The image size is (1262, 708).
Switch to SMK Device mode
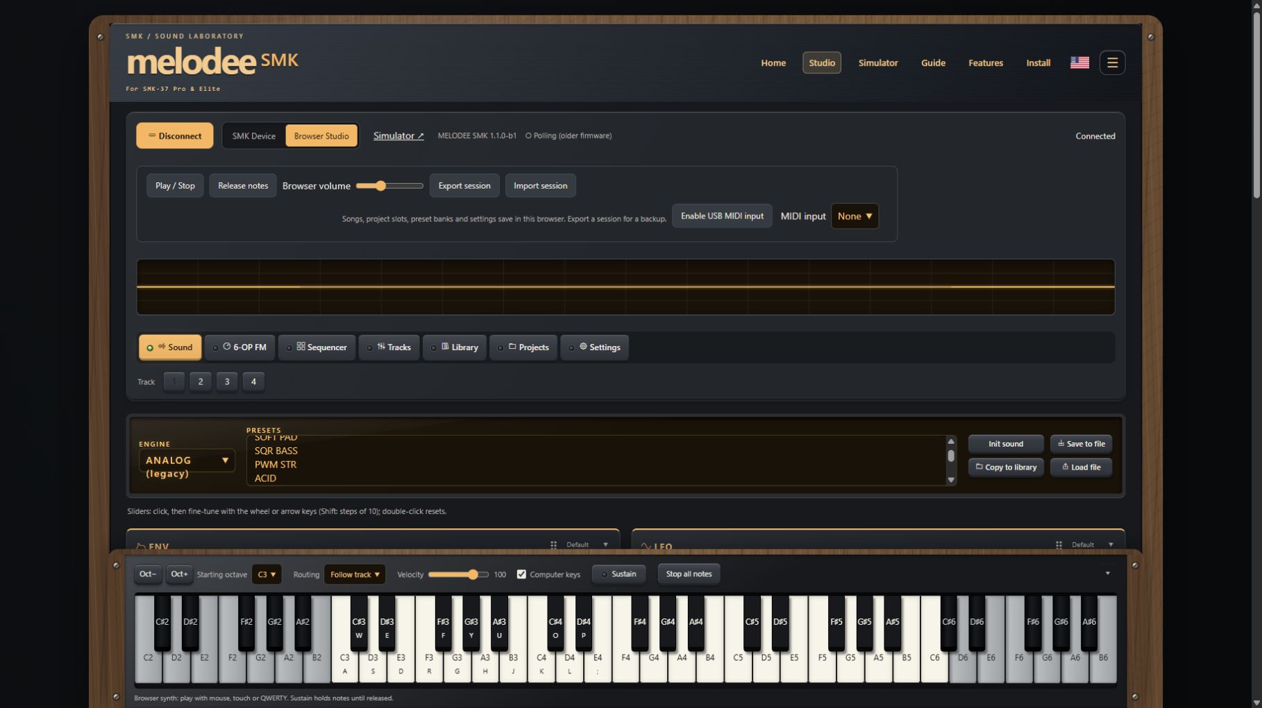click(253, 136)
